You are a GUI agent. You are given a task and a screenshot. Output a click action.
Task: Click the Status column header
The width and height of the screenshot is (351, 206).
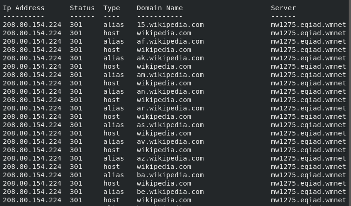pos(82,8)
